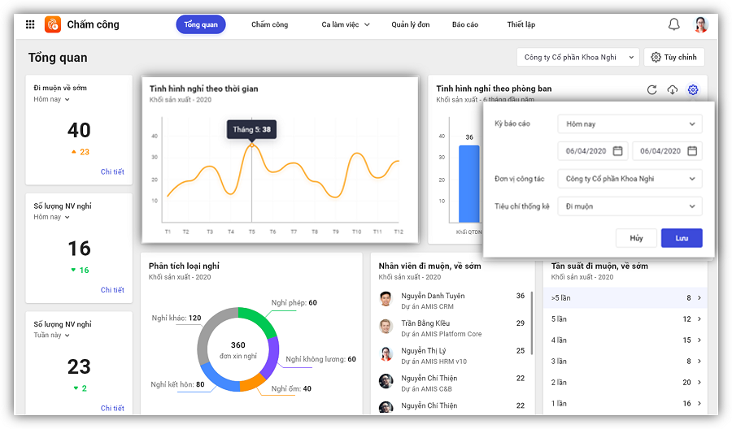Click the second 06/04/2020 date input
The width and height of the screenshot is (732, 429).
tap(667, 150)
